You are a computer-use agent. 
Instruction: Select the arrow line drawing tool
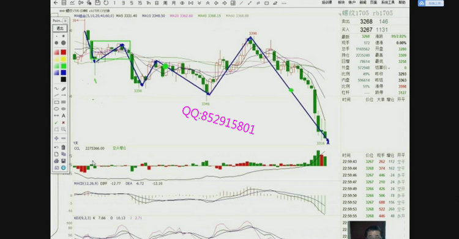[x=64, y=95]
